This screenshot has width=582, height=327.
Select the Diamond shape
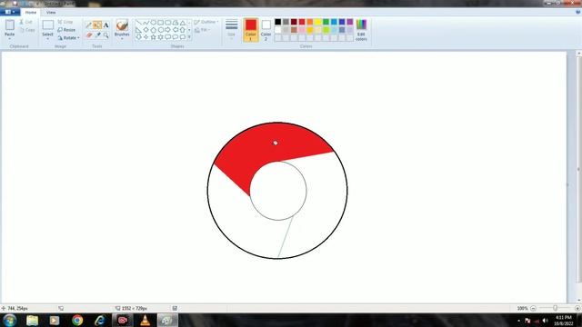click(x=145, y=30)
